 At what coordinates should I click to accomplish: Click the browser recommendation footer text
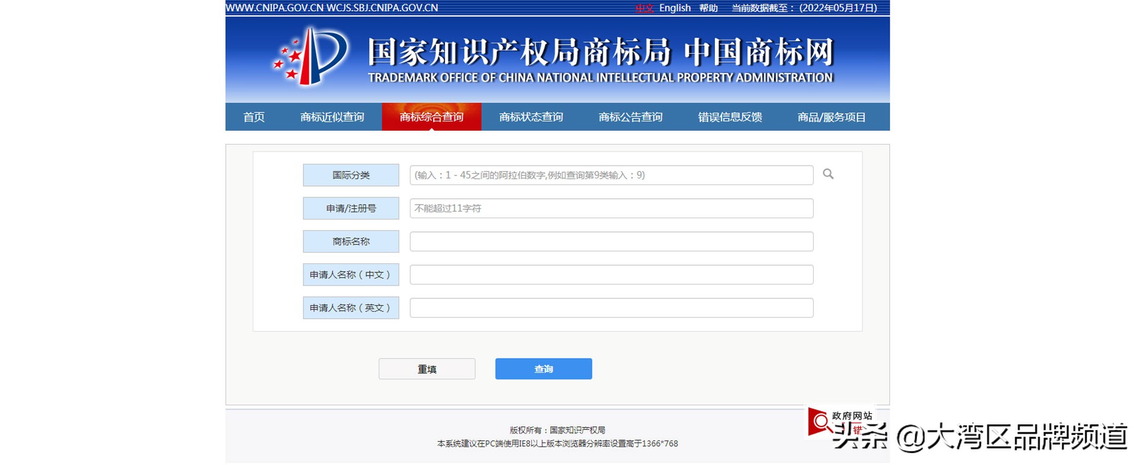point(557,444)
